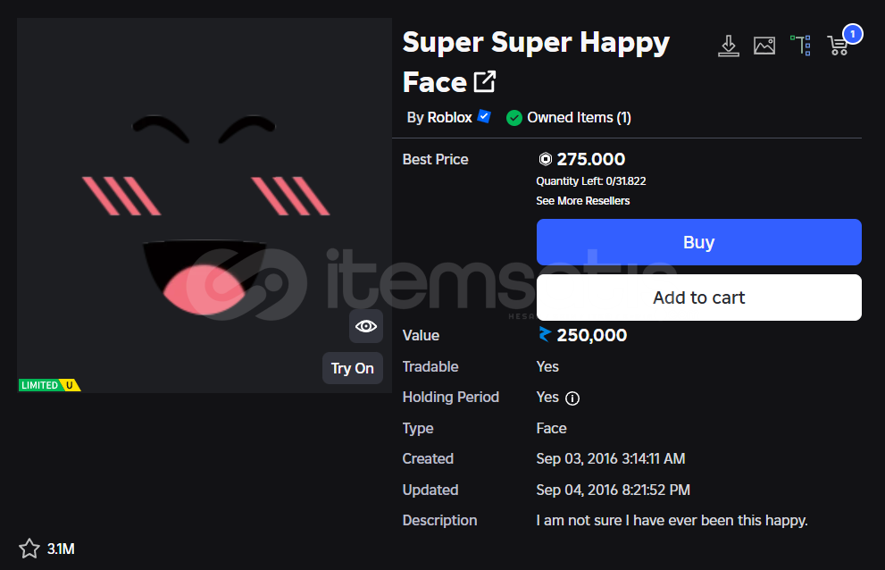Favorite the item with the star icon

point(29,549)
